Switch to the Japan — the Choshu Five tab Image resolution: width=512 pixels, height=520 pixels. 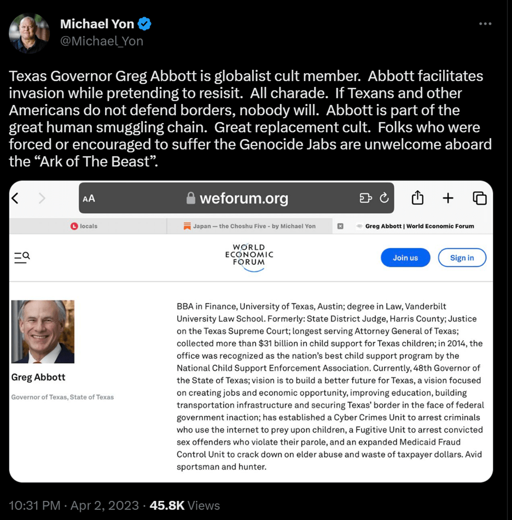[x=249, y=226]
